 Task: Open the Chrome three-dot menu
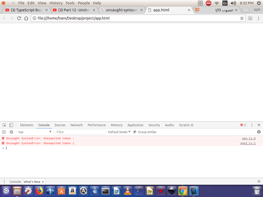(x=258, y=18)
